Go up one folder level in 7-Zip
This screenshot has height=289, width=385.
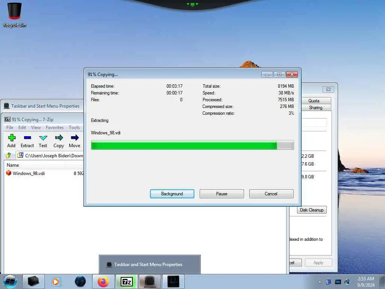[9, 155]
